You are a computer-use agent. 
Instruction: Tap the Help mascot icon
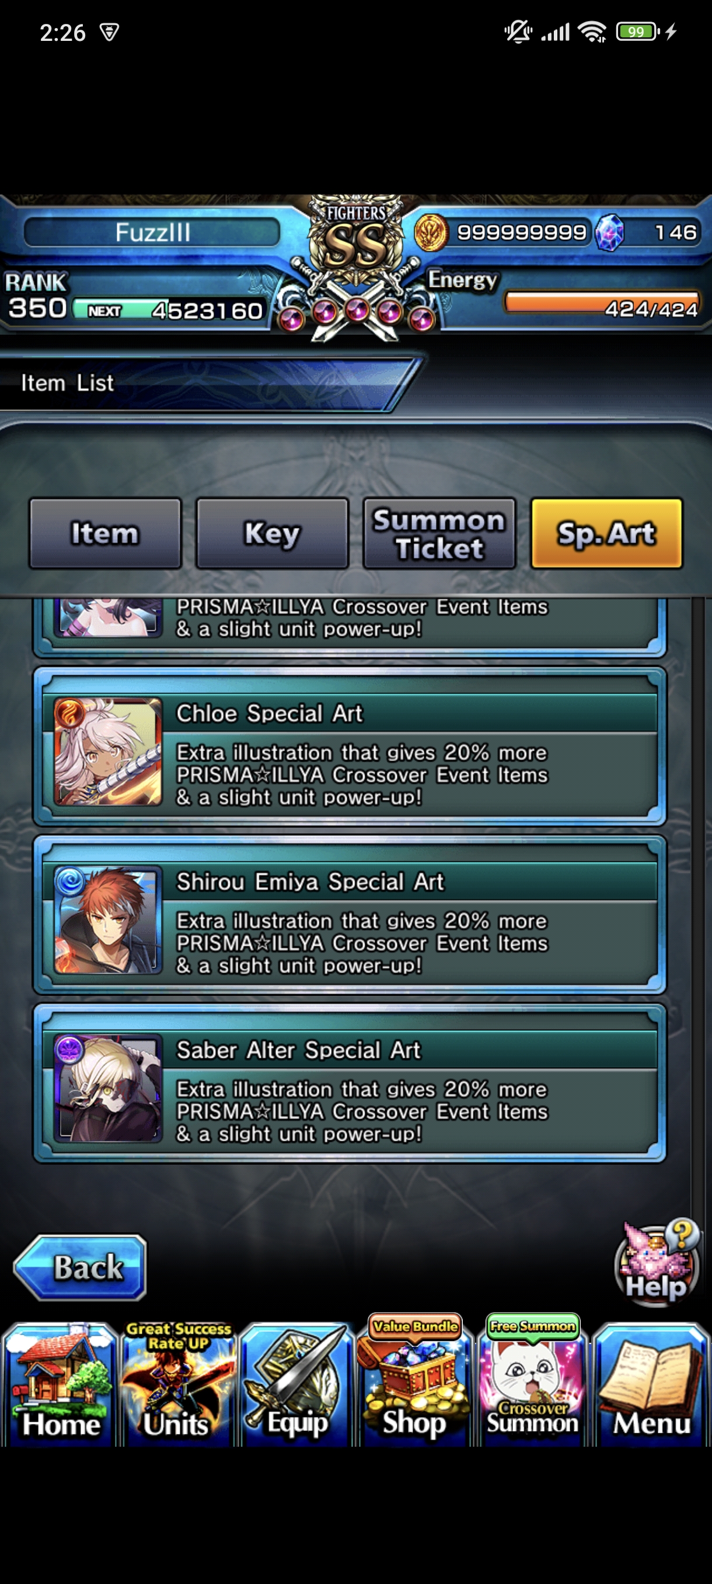[657, 1262]
